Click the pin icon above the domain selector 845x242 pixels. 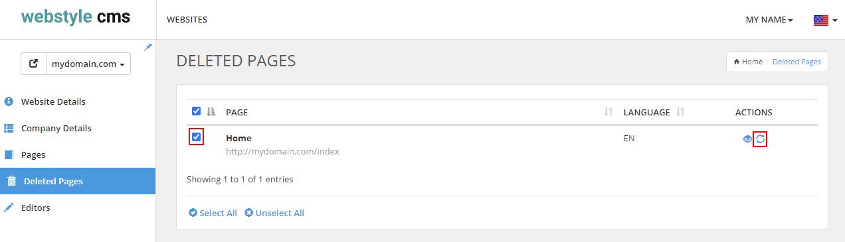click(x=148, y=46)
